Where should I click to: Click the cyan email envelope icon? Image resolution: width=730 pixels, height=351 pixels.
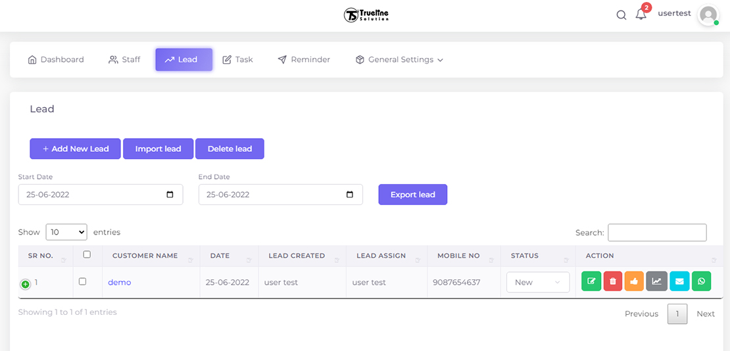click(679, 281)
